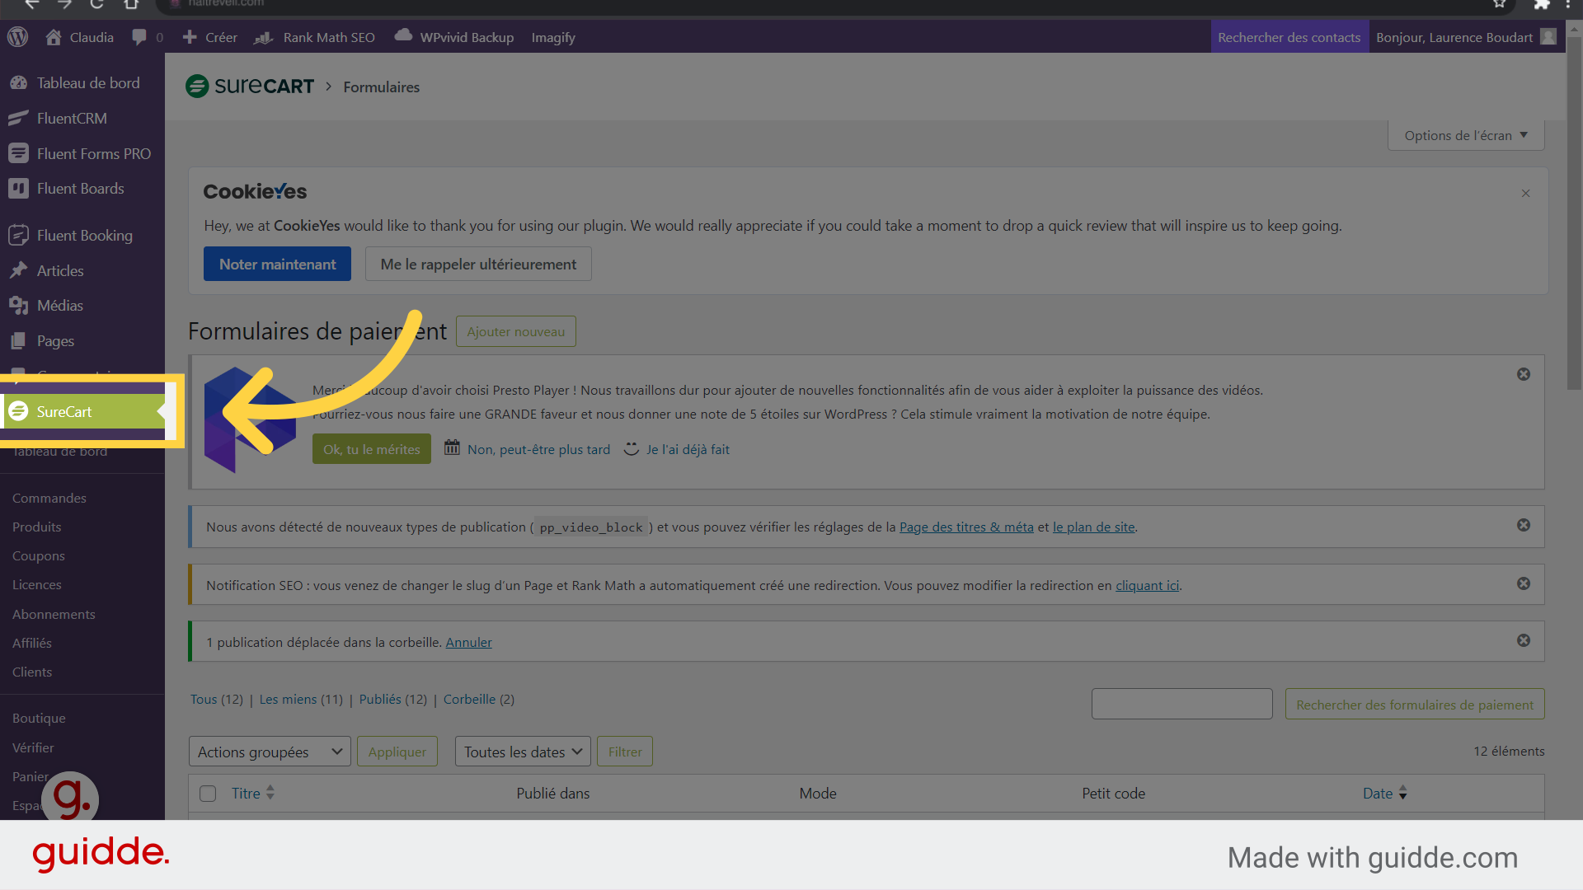Open WPvivid Backup toolbar item
1583x890 pixels.
coord(454,37)
